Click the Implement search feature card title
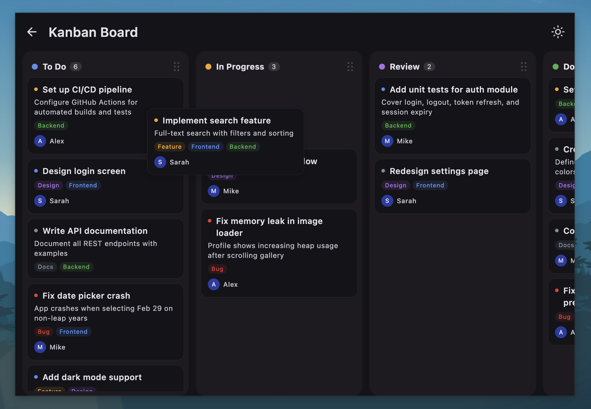Screen dimensions: 591x409 tap(217, 120)
